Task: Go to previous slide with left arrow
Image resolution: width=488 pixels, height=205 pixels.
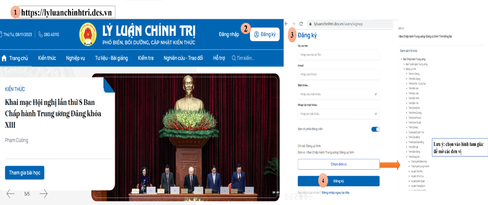Action: tap(11, 194)
